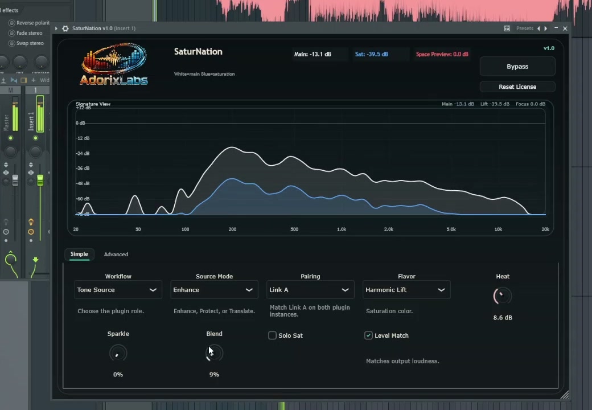Click the Master output routing knob
This screenshot has width=592, height=410.
coord(11,259)
